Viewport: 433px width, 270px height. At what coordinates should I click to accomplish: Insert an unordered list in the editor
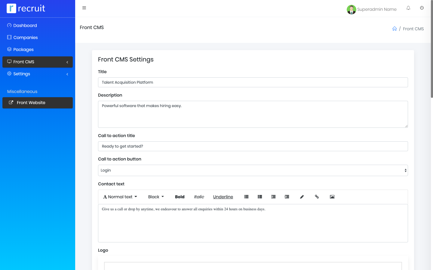tap(246, 197)
